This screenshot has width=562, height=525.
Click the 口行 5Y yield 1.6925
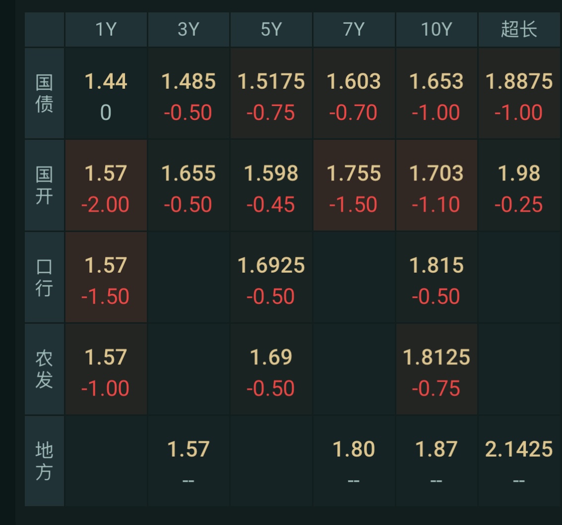[x=271, y=265]
